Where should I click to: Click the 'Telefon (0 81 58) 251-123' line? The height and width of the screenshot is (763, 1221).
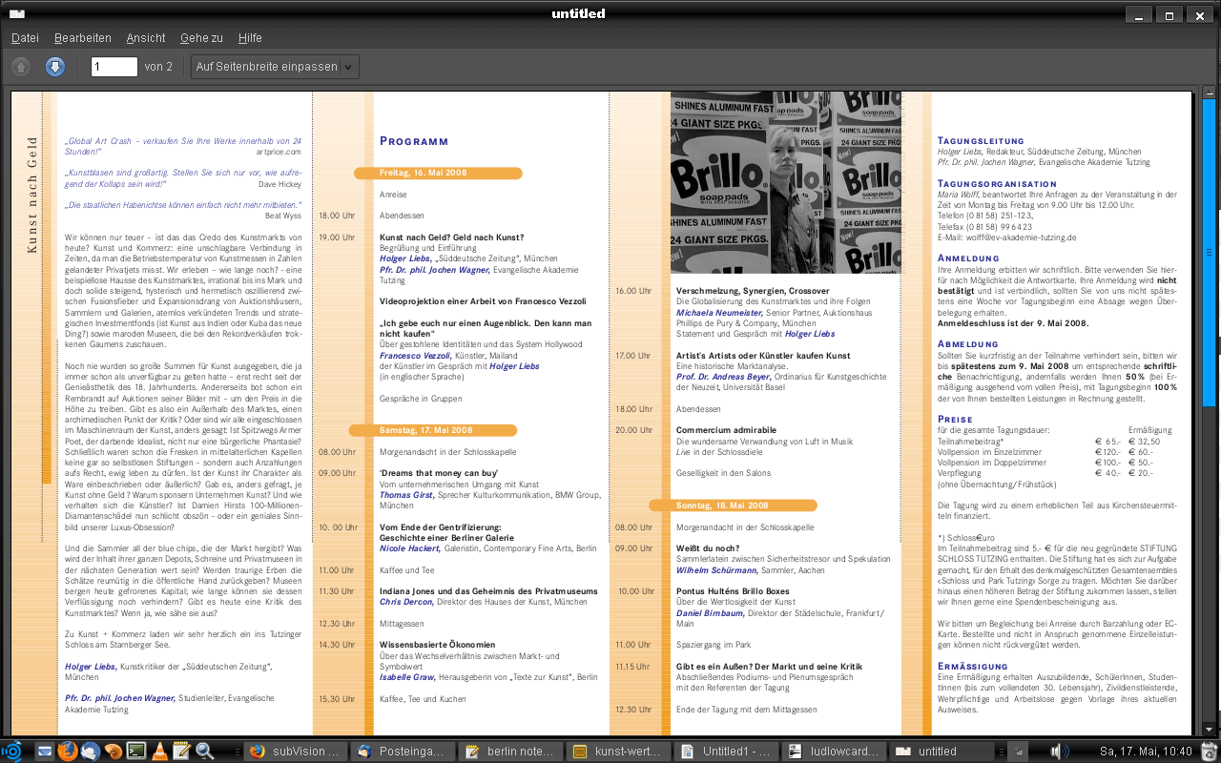tap(985, 216)
